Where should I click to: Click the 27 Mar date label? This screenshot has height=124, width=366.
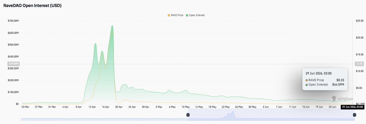coord(39,107)
